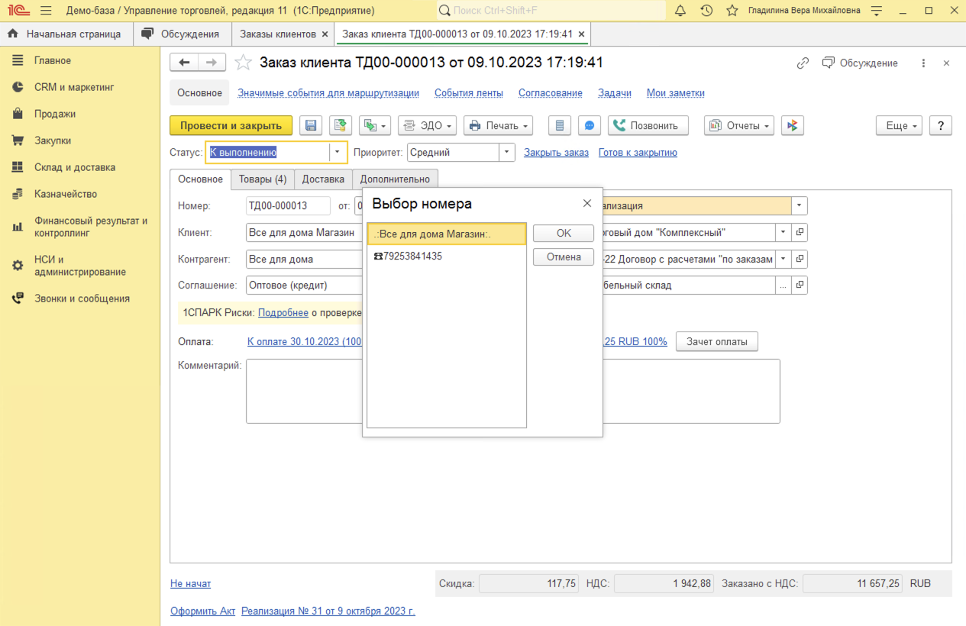Image resolution: width=966 pixels, height=626 pixels.
Task: Click the Post document icon
Action: [x=340, y=126]
